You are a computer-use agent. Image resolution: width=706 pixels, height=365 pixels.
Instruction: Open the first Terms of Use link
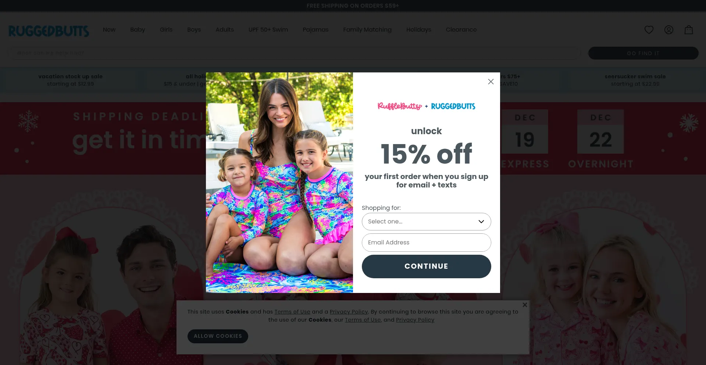tap(292, 312)
